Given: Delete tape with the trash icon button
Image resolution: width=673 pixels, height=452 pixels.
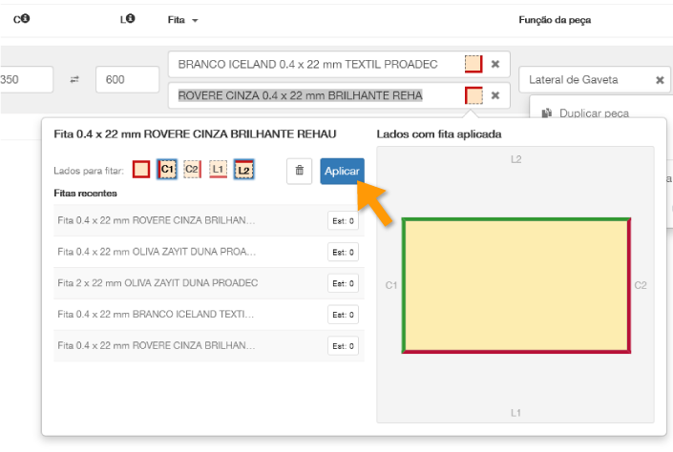Looking at the screenshot, I should [x=299, y=171].
